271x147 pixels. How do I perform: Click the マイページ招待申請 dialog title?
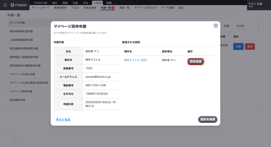coord(70,26)
